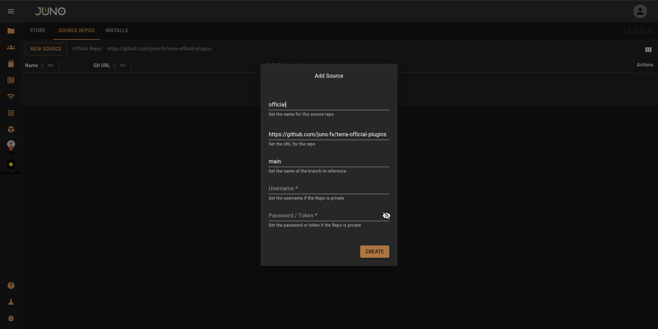
Task: Toggle password visibility eye icon
Action: tap(386, 216)
